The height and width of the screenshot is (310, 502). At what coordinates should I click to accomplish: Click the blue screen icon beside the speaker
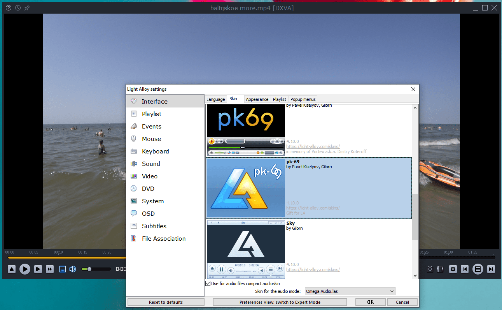coord(63,269)
